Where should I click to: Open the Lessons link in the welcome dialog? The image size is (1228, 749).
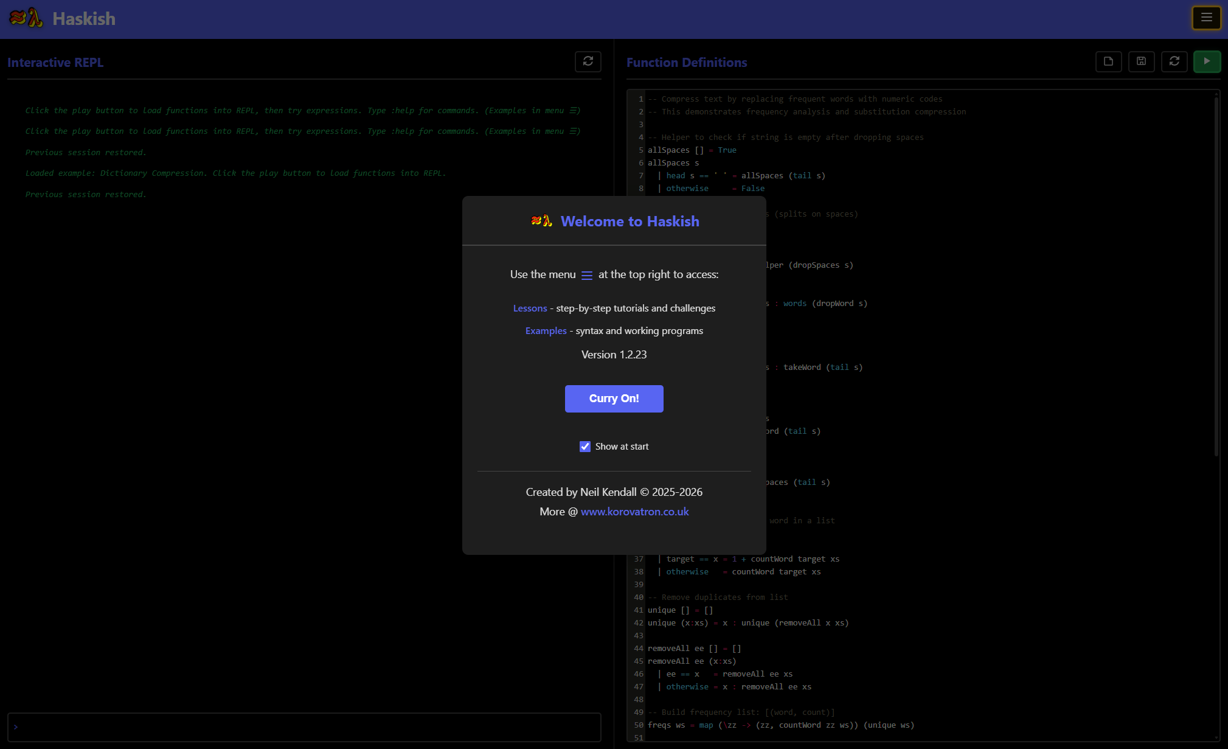[x=530, y=308]
